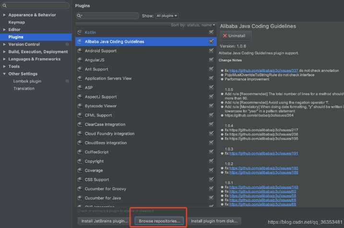Viewport: 344px width, 228px height.
Task: Click the project-level icon beside Version Control
Action: coord(67,44)
